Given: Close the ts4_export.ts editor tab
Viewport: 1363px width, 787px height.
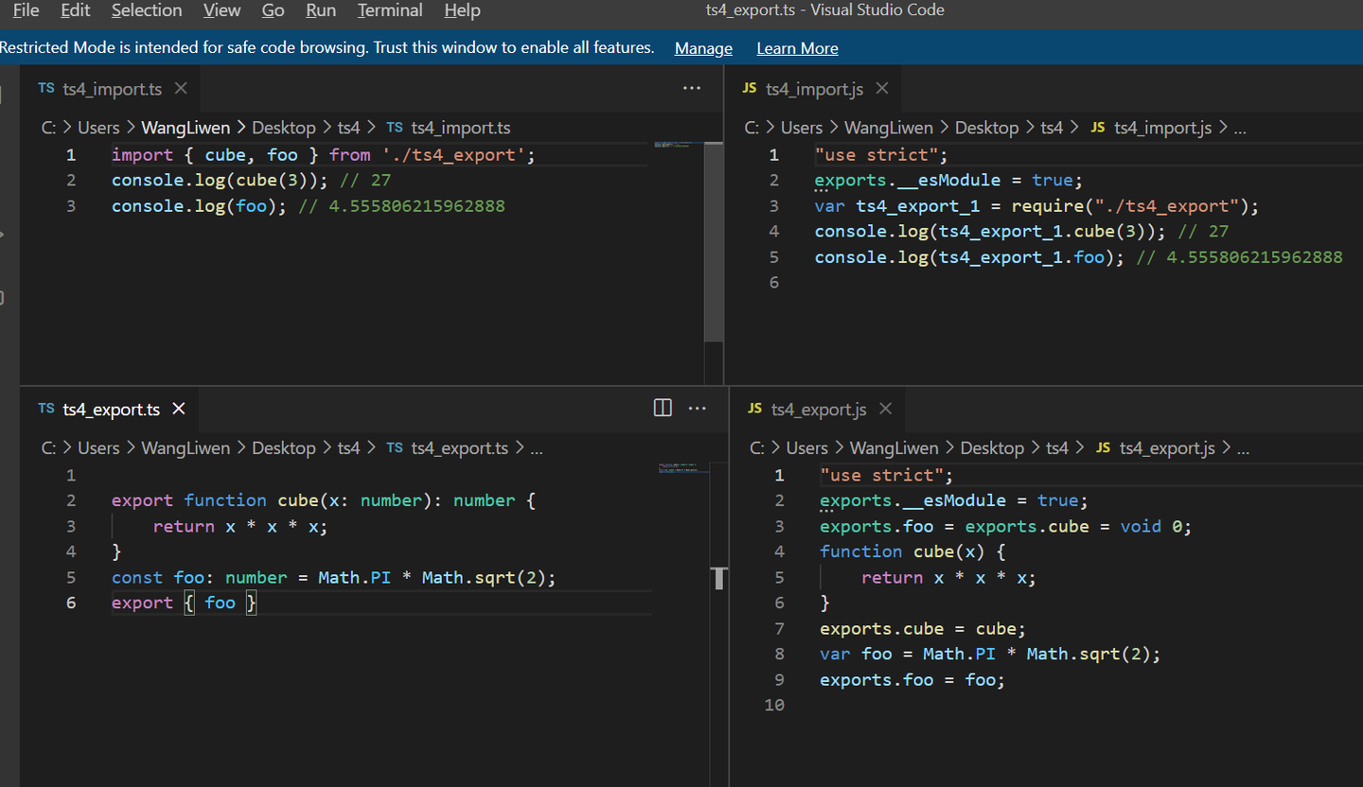Looking at the screenshot, I should point(179,409).
